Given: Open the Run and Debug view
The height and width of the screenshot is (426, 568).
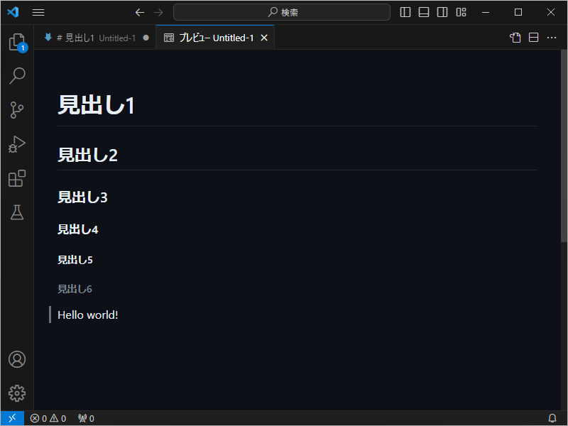Looking at the screenshot, I should coord(16,144).
